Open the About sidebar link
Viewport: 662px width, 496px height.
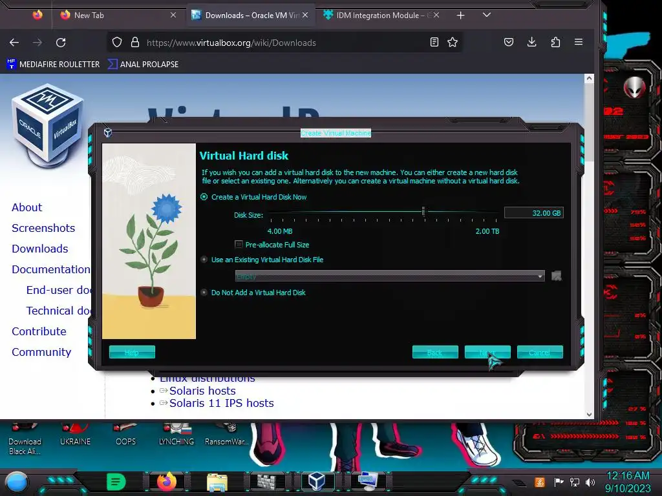click(x=27, y=207)
